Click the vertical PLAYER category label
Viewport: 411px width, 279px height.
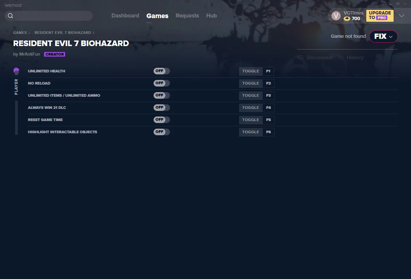tap(16, 87)
